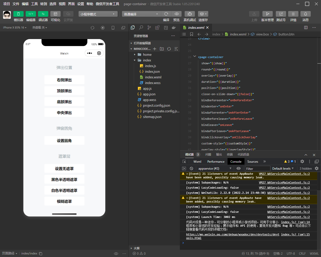The image size is (321, 257).
Task: Toggle the editor (编辑器) panel
Action: click(31, 14)
